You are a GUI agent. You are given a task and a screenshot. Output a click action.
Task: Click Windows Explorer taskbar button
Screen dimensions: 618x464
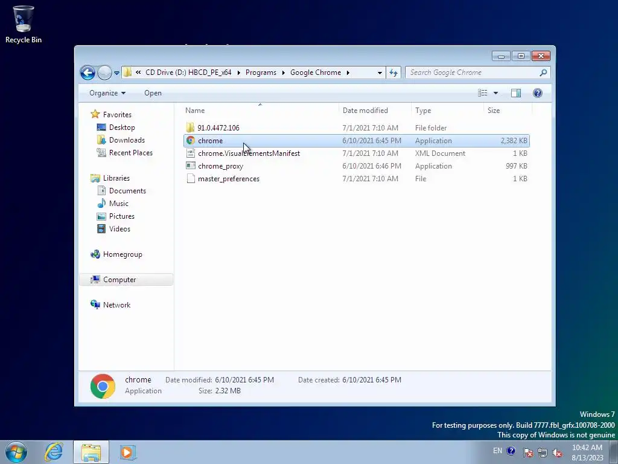(91, 452)
